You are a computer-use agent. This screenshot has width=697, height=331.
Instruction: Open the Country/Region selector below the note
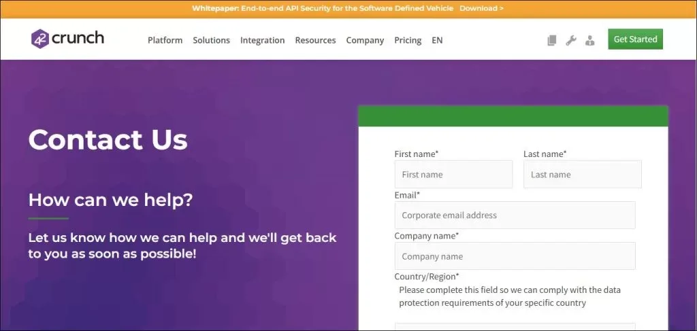coord(515,326)
